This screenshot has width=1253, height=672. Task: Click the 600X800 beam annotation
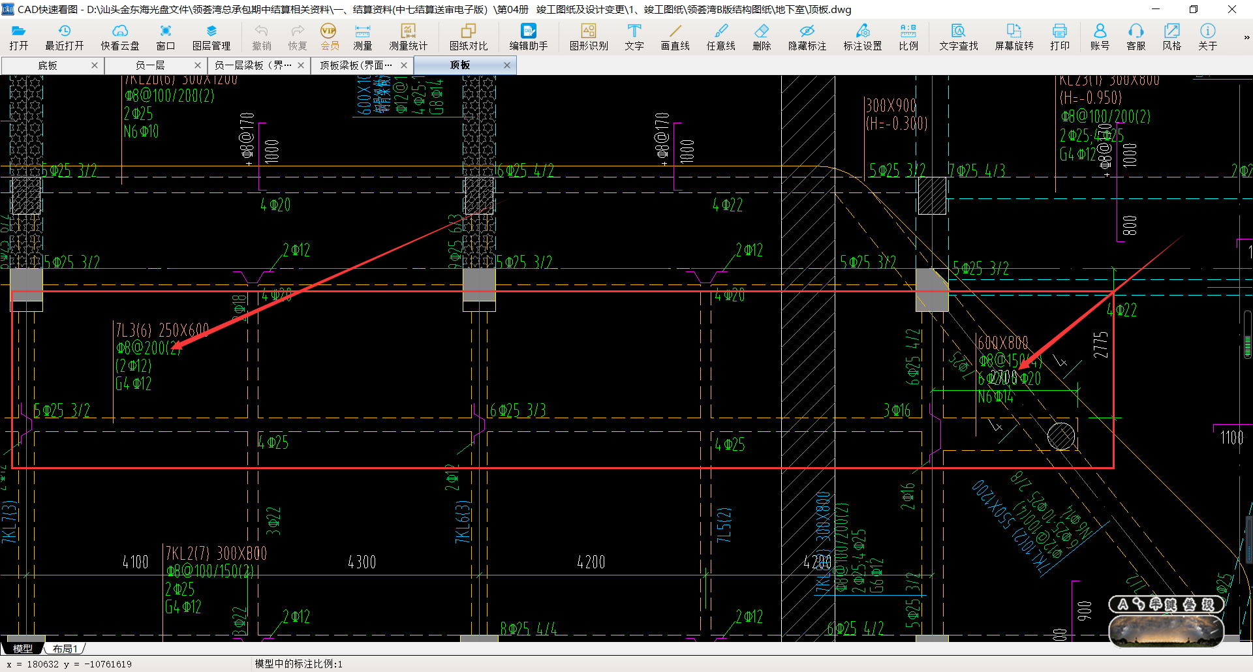coord(1002,343)
